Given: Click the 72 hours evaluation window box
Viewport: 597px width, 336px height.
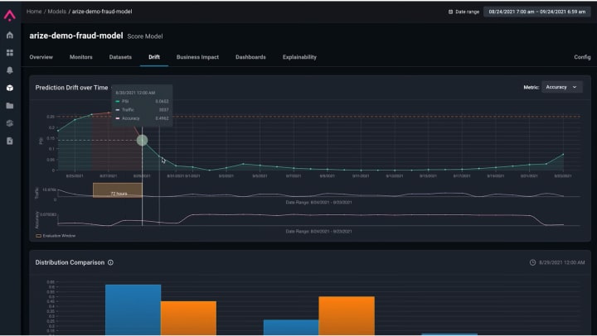Looking at the screenshot, I should coord(118,190).
